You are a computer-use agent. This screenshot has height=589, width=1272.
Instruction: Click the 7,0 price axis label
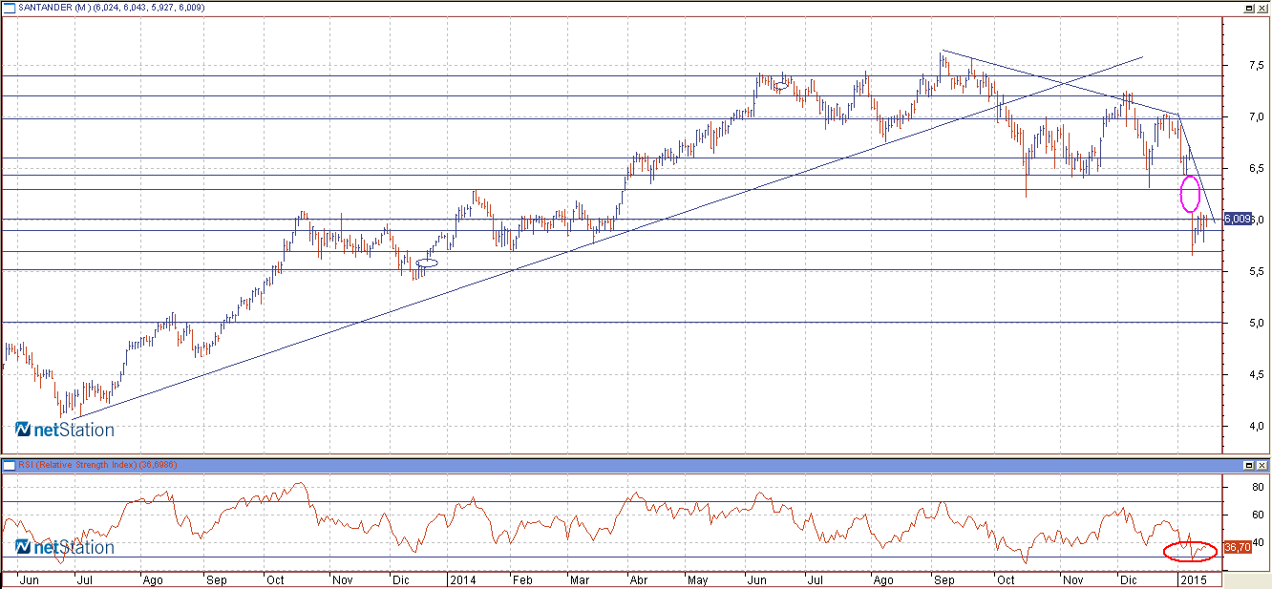(x=1256, y=116)
